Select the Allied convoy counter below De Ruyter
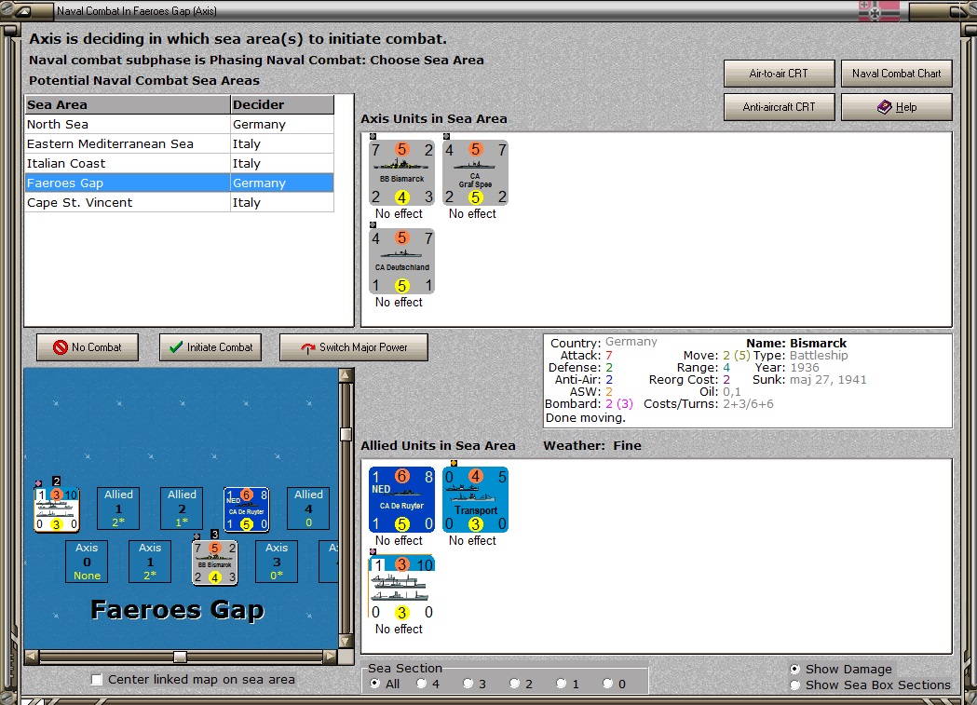The height and width of the screenshot is (705, 977). click(x=402, y=588)
